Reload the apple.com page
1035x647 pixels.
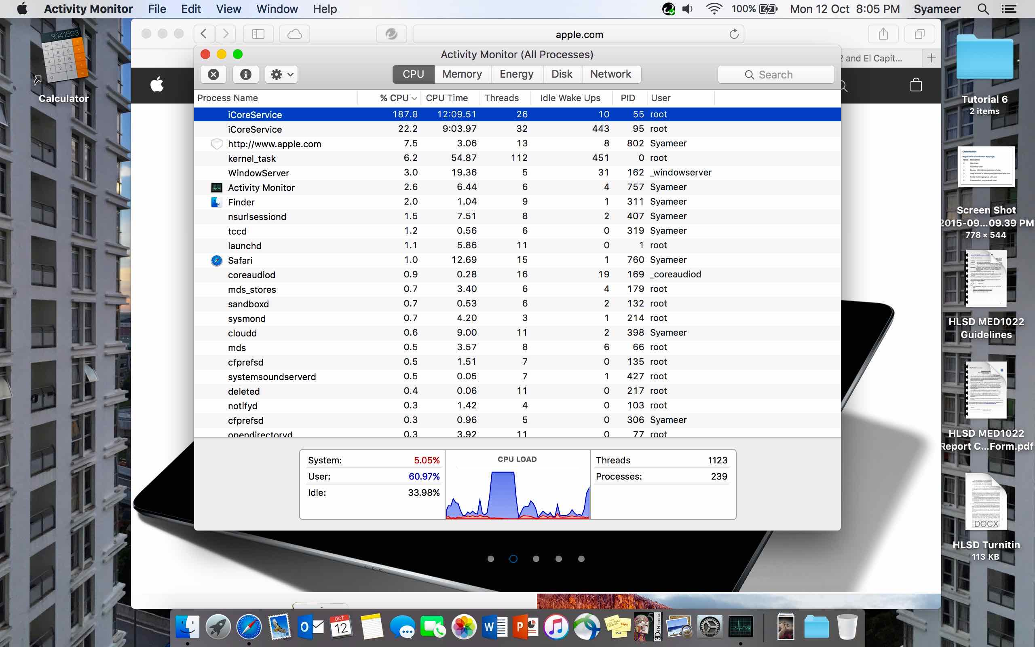point(734,34)
